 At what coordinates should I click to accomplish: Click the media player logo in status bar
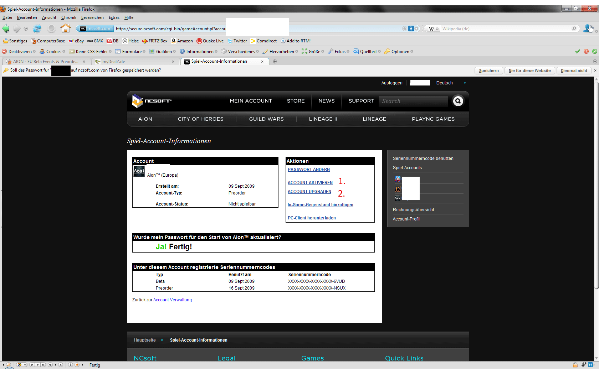19,365
